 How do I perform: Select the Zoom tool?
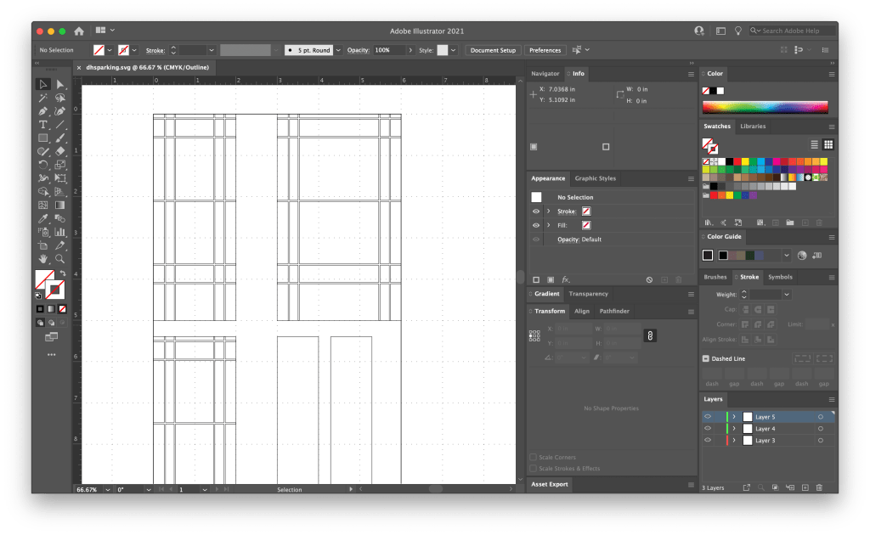click(x=60, y=258)
